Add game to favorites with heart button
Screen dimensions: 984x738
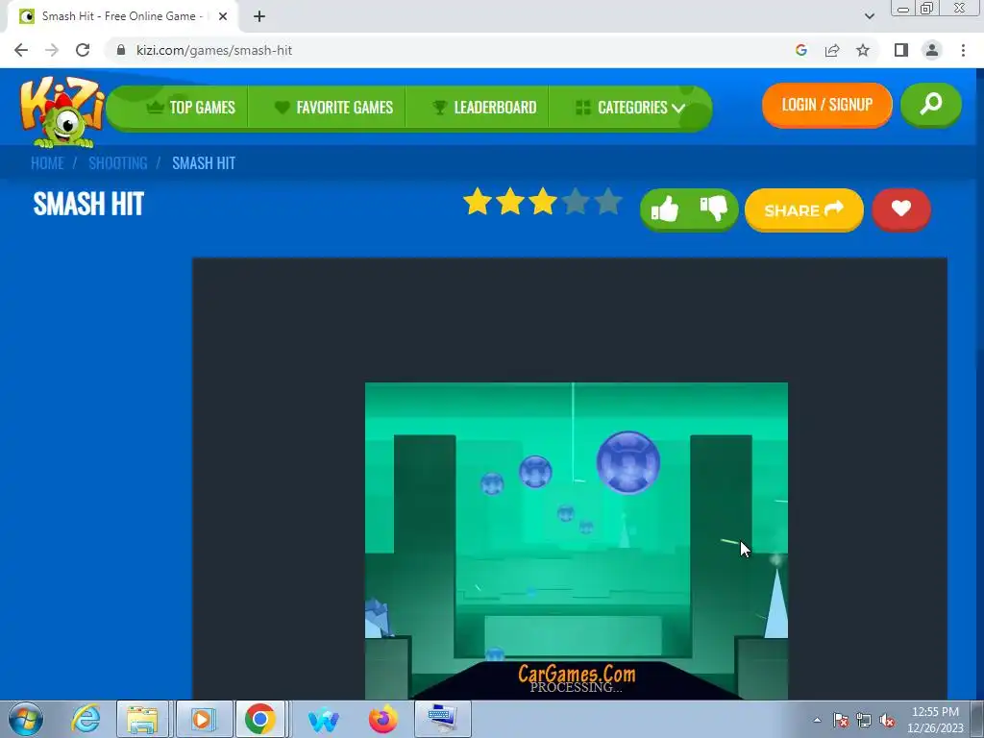[901, 209]
